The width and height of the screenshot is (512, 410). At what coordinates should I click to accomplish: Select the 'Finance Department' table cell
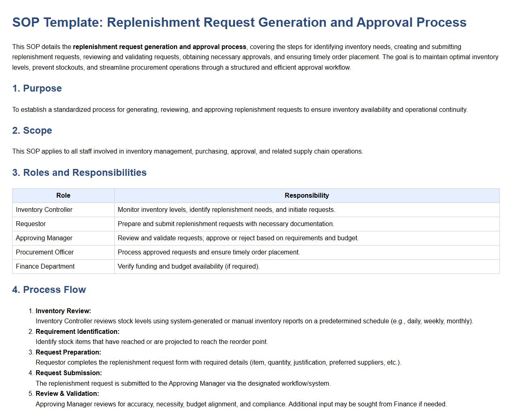pos(45,267)
